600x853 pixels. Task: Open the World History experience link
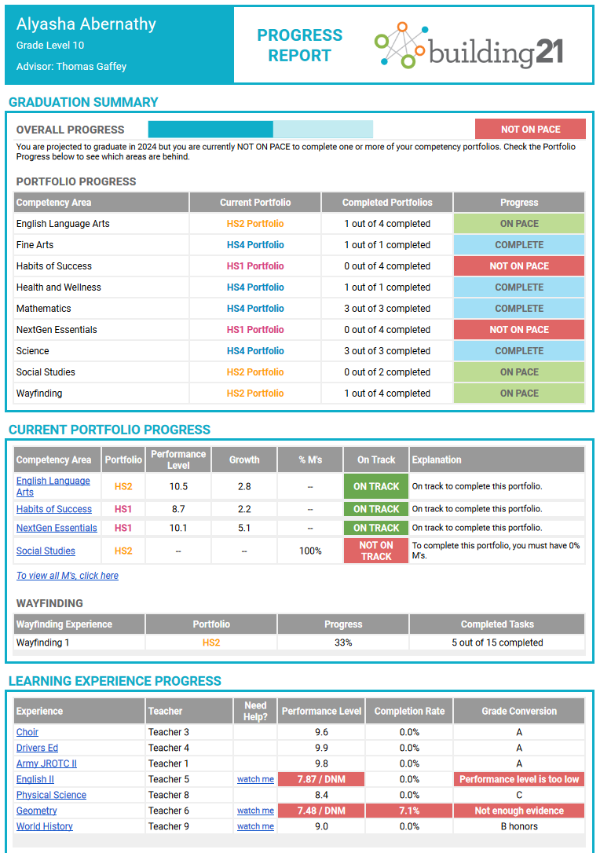(x=45, y=826)
